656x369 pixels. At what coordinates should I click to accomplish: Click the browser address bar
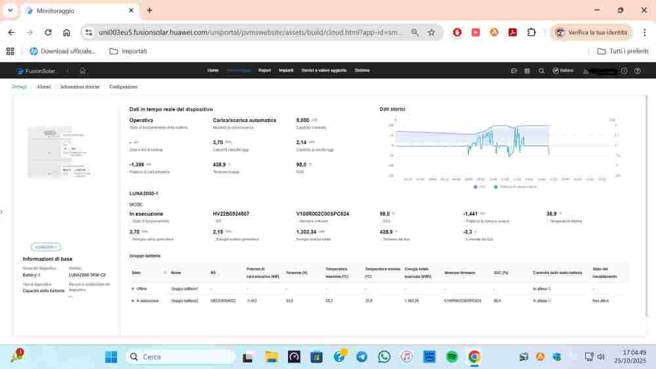tap(249, 32)
